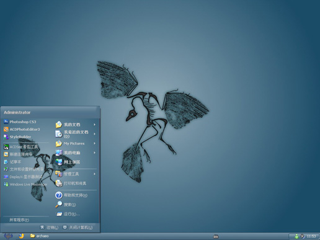This screenshot has height=240, width=320.
Task: Click the log off button
Action: [49, 228]
